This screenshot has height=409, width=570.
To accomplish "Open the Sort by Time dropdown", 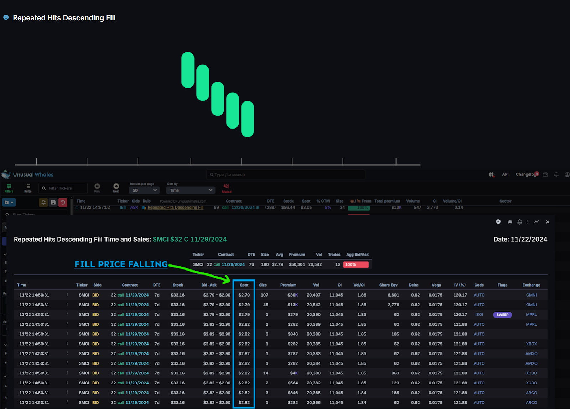I will tap(191, 190).
